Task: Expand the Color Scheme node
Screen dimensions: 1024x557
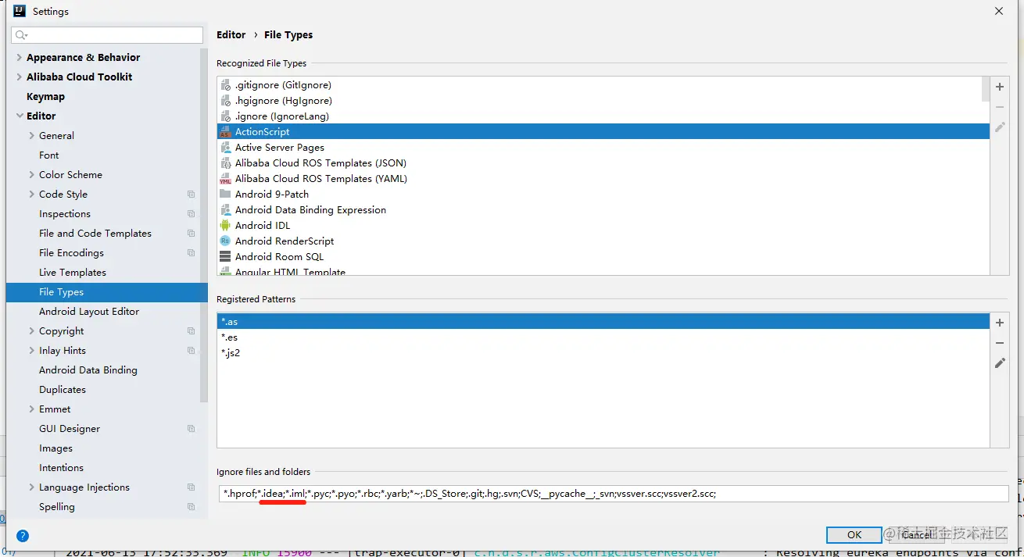Action: click(x=31, y=175)
